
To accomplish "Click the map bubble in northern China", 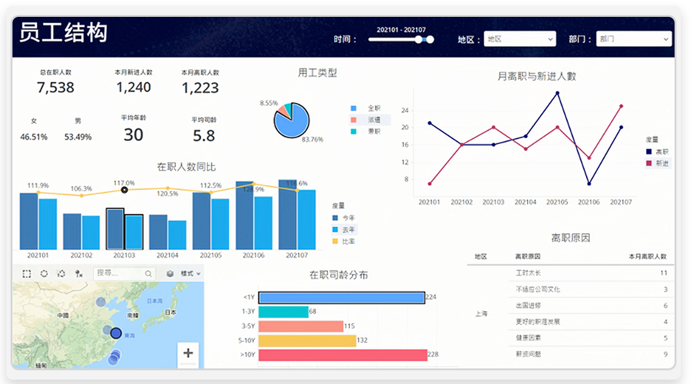I will point(101,302).
